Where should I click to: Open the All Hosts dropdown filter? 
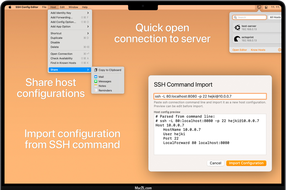click(275, 17)
